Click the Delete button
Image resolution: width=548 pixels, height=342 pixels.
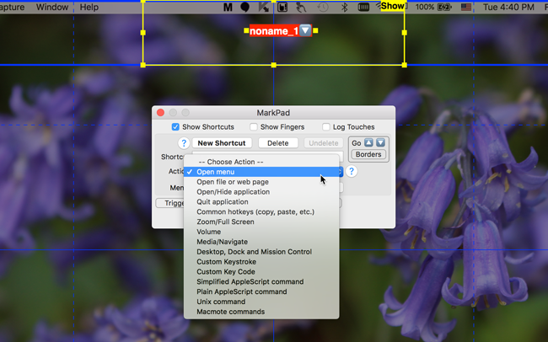click(278, 143)
